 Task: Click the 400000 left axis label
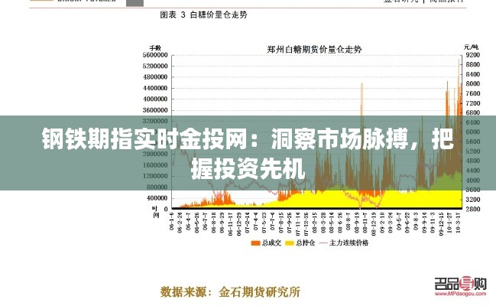[x=156, y=198]
